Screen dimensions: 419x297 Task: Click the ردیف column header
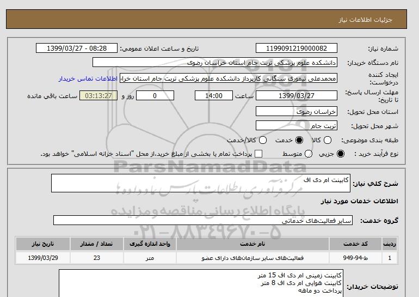click(390, 244)
